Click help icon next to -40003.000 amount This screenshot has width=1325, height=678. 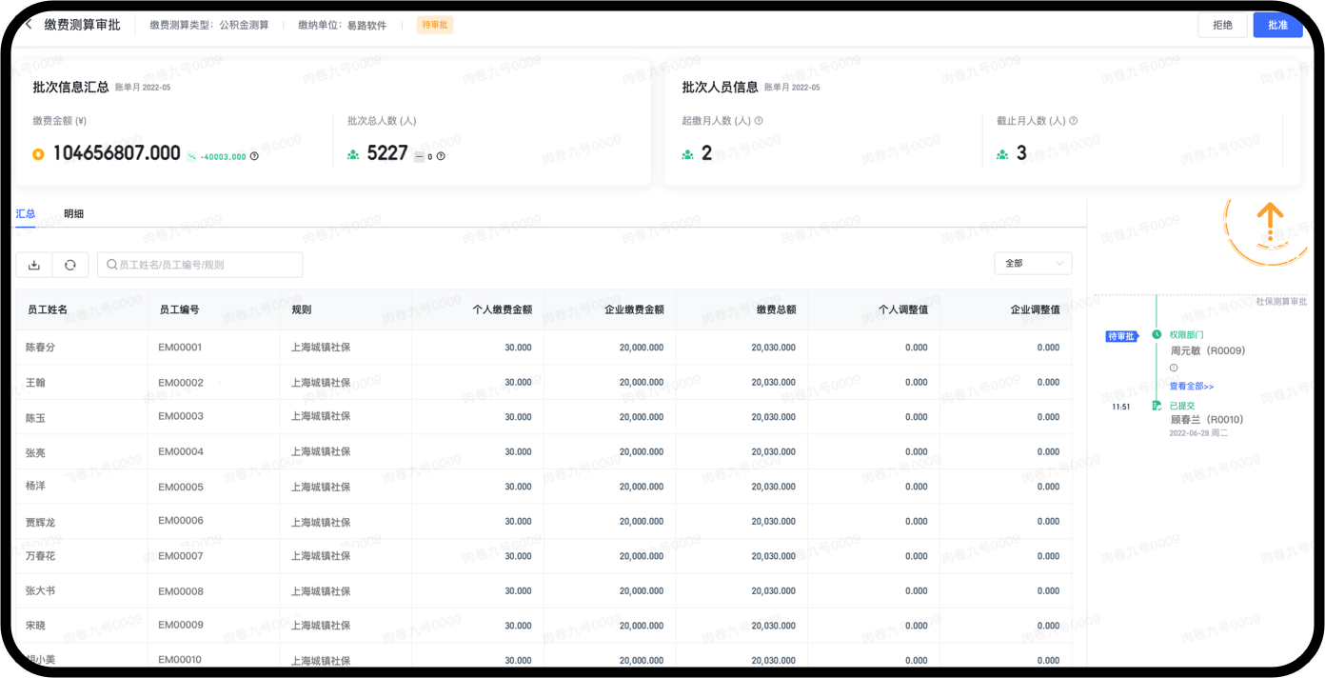[x=254, y=156]
